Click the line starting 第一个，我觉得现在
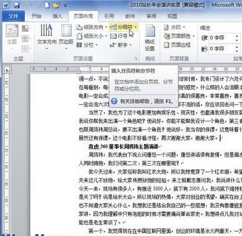 (x=165, y=231)
